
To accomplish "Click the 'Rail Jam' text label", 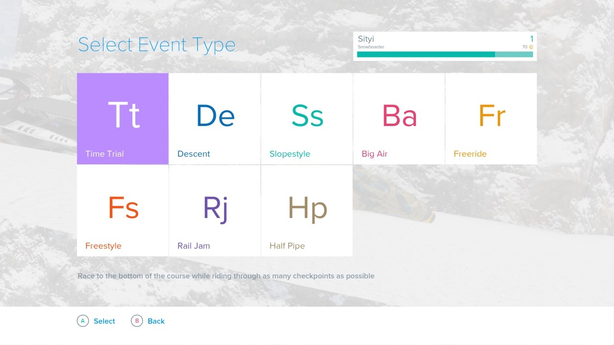I will 194,246.
